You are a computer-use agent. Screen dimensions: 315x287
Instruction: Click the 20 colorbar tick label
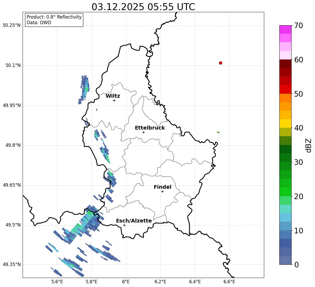pyautogui.click(x=299, y=196)
